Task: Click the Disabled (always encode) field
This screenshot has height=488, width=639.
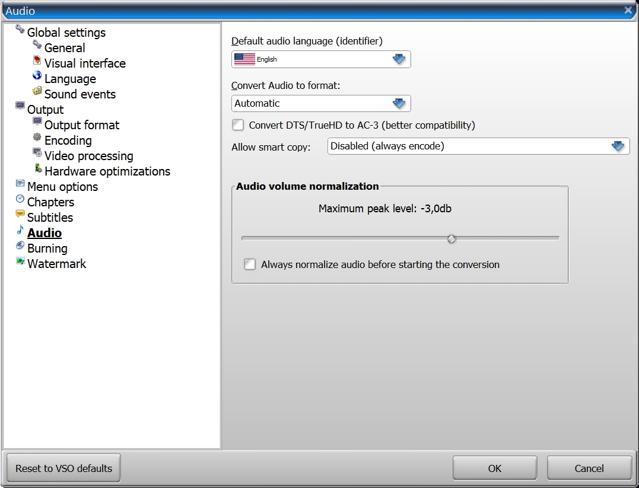Action: [x=478, y=146]
